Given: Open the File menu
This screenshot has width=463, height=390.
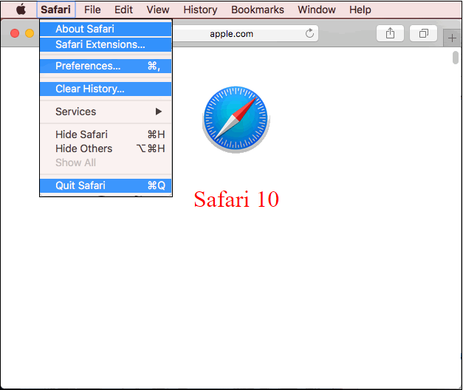Looking at the screenshot, I should [92, 10].
